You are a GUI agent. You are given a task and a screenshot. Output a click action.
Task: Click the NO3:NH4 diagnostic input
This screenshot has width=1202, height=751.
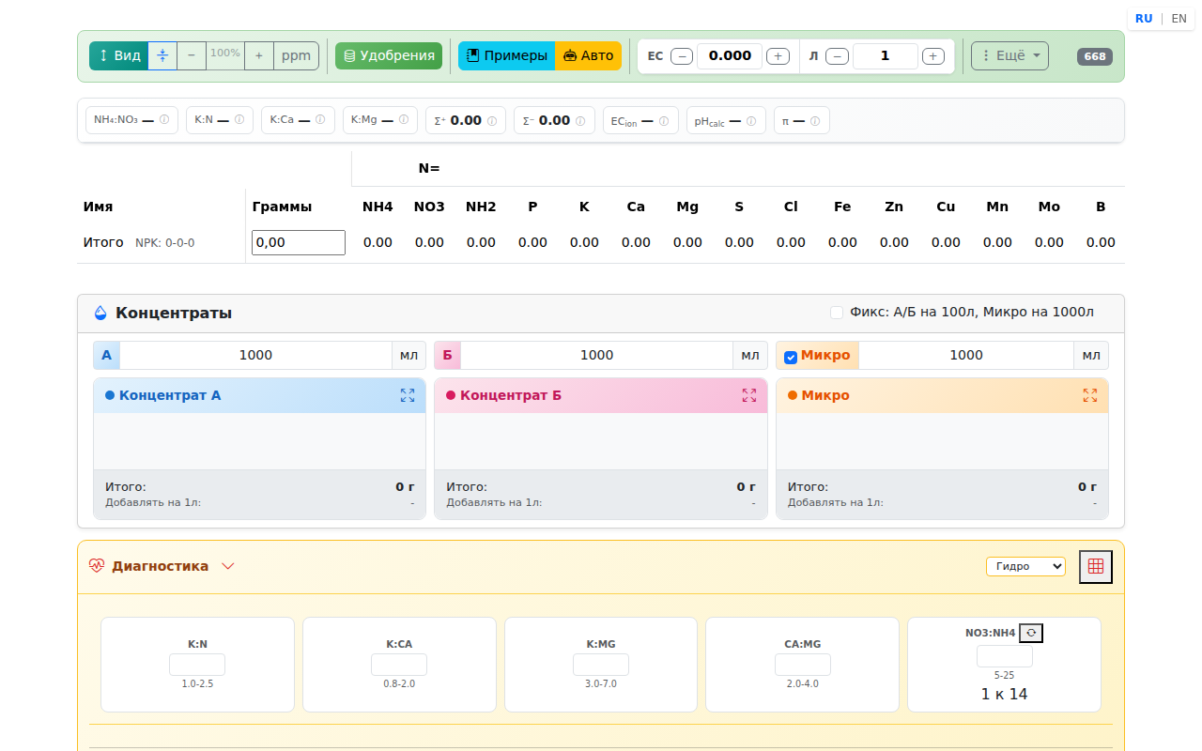tap(1005, 656)
